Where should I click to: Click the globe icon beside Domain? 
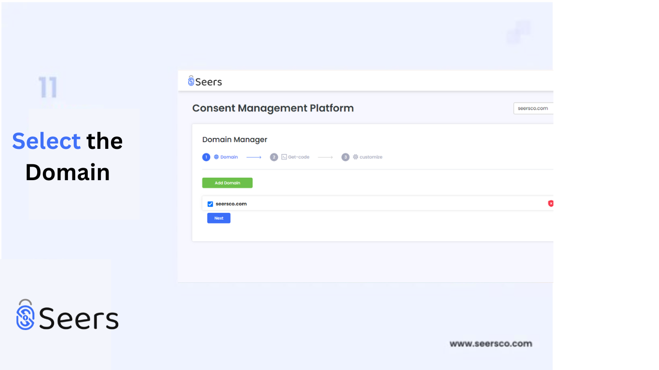tap(217, 157)
